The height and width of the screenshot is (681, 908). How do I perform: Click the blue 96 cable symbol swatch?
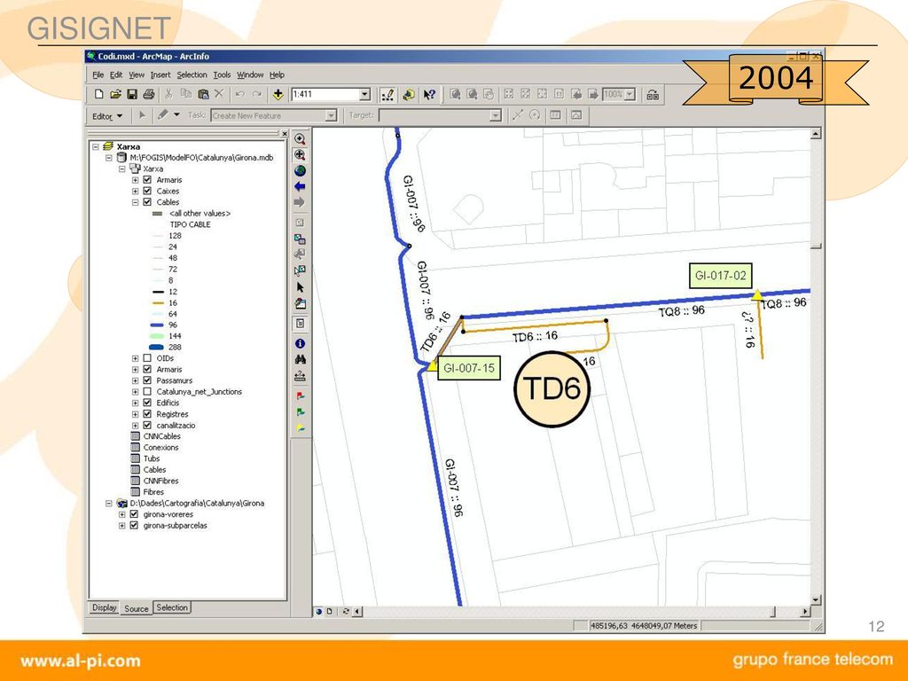tap(157, 325)
